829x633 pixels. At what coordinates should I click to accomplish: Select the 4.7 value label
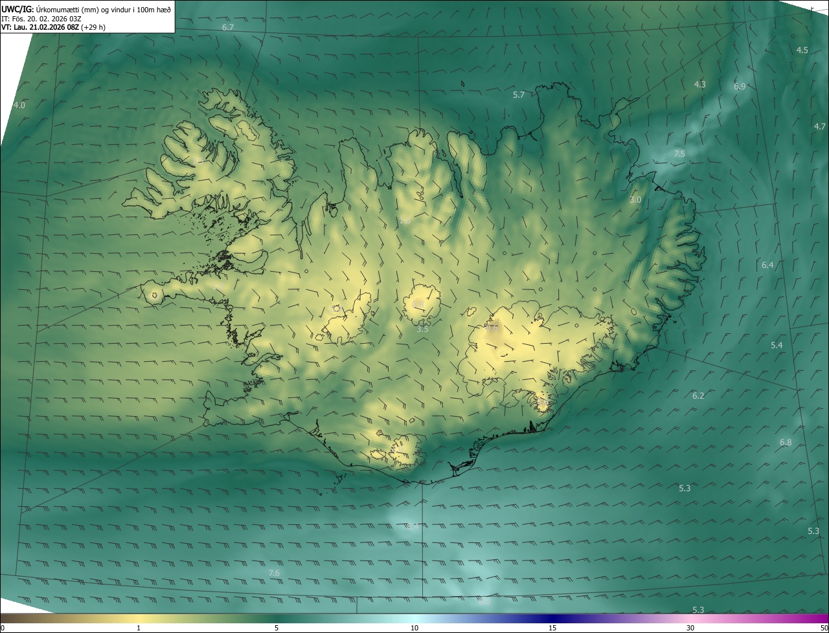820,126
